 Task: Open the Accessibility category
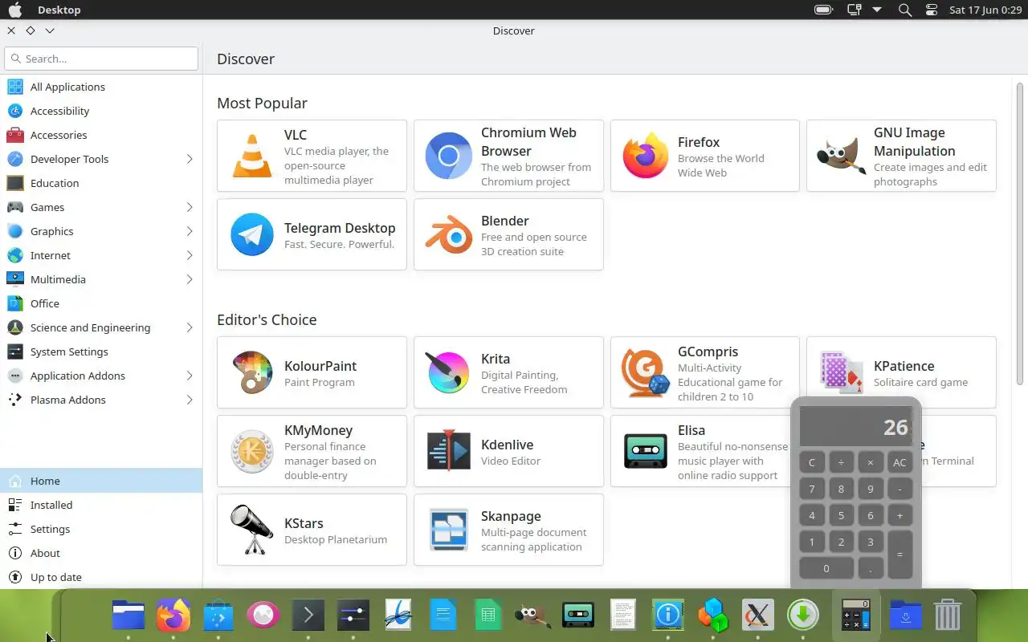click(x=101, y=111)
